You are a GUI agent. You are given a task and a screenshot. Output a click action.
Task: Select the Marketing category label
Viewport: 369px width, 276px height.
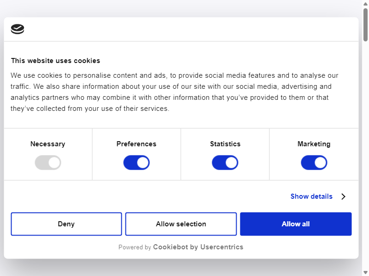[314, 144]
